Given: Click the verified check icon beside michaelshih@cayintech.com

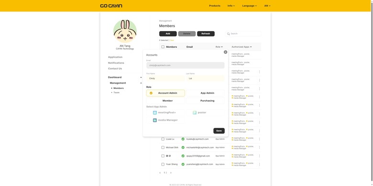Looking at the screenshot, I should pos(183,147).
